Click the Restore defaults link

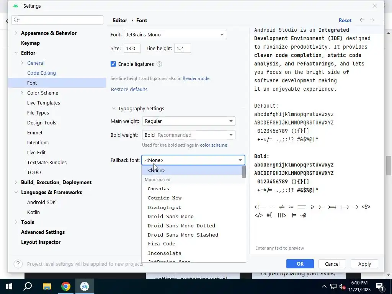tap(129, 89)
